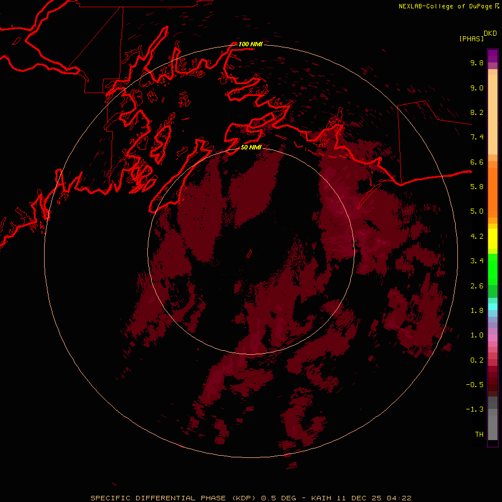Pick the pink band of the color bar
502x502 pixels.
click(493, 338)
